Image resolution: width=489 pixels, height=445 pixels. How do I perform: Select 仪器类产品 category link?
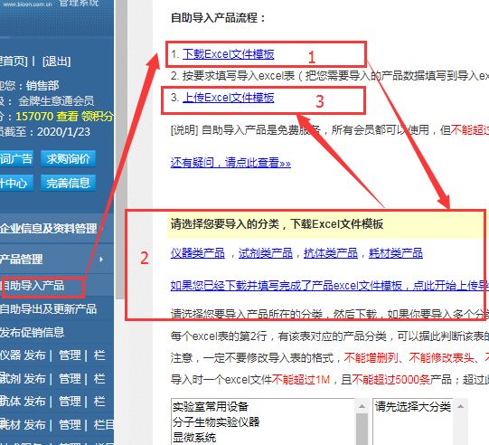(197, 253)
